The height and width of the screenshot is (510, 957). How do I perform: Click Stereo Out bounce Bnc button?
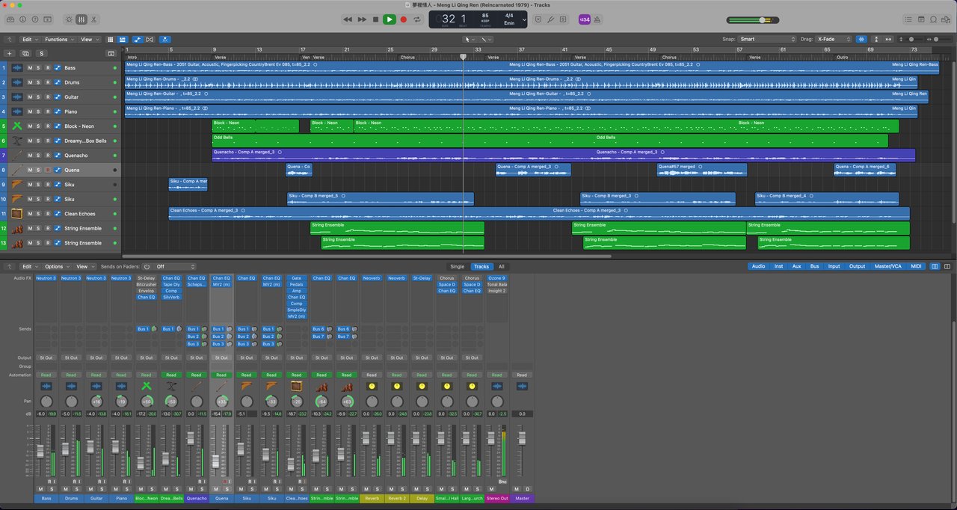point(502,482)
